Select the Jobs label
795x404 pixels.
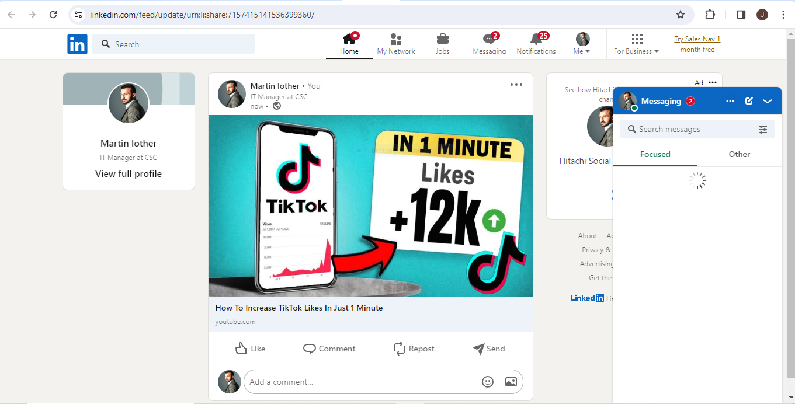click(x=443, y=51)
